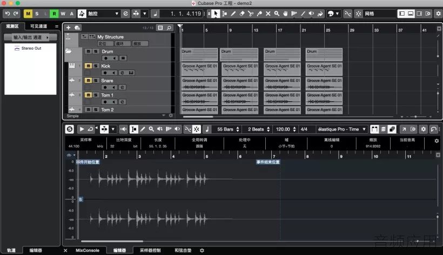Select the Range Selection tool in top toolbar
This screenshot has height=255, width=443.
tap(225, 13)
